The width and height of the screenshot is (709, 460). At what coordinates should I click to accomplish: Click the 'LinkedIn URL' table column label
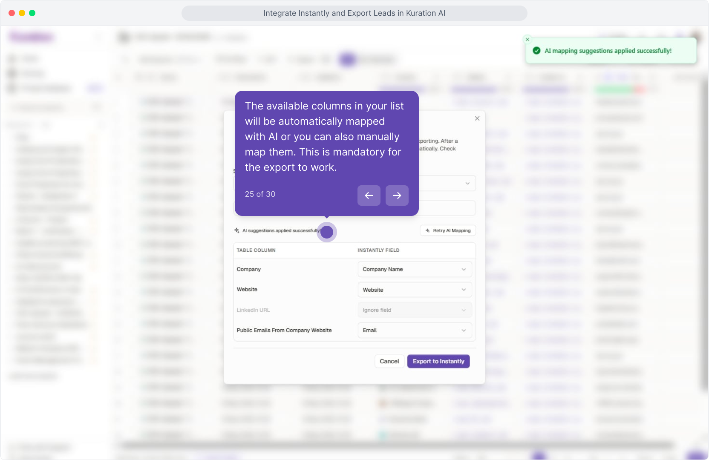(x=254, y=310)
